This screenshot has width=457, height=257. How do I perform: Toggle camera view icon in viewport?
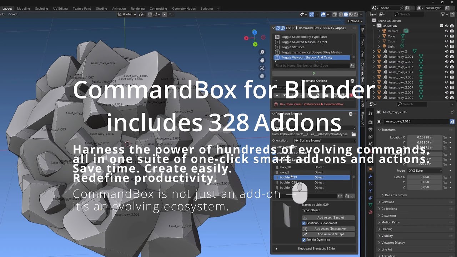click(x=262, y=68)
